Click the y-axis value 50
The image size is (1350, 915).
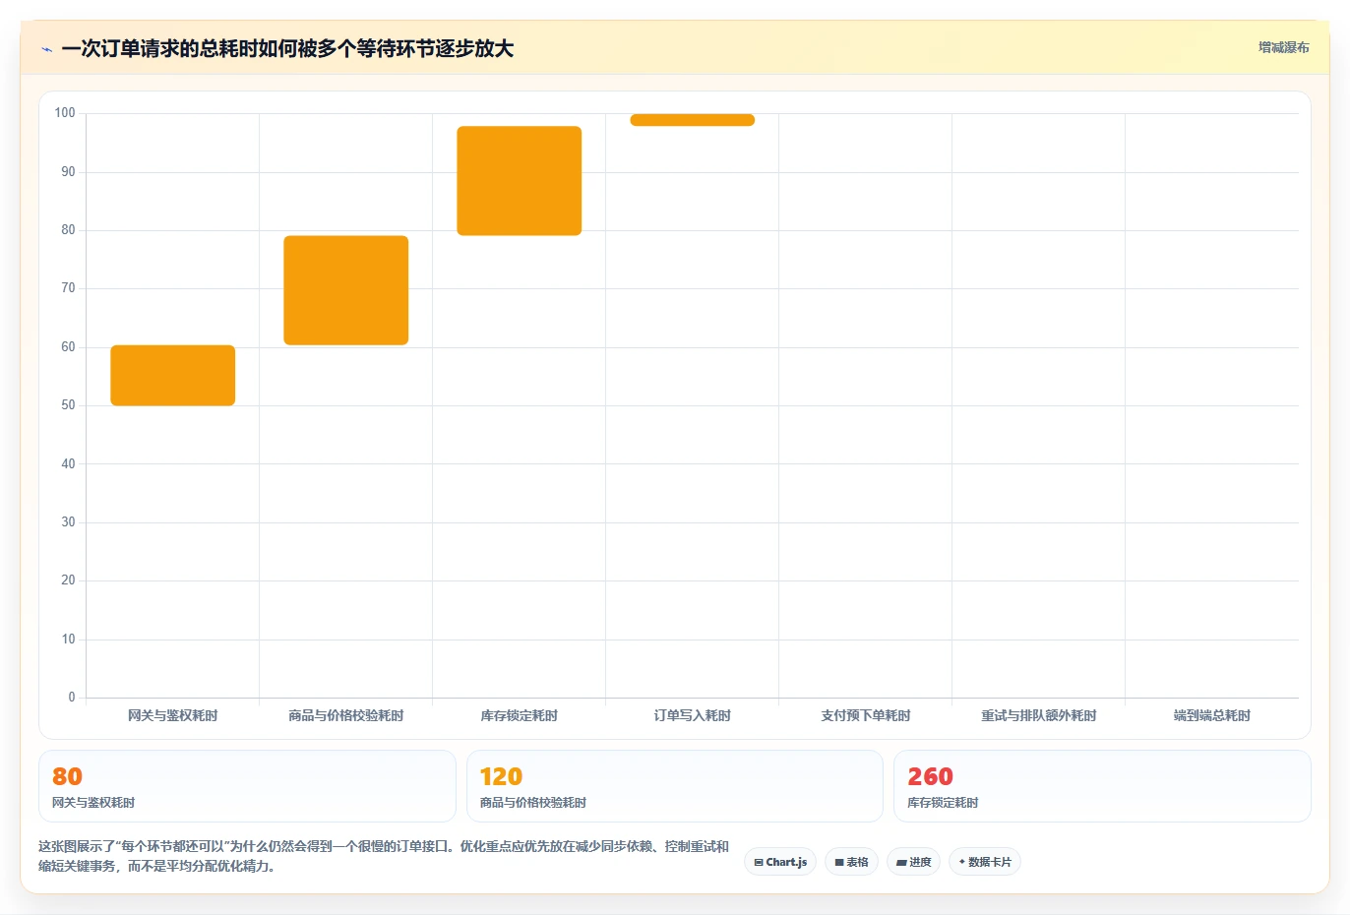pyautogui.click(x=68, y=405)
